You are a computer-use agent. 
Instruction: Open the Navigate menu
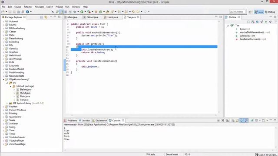[x=39, y=7]
